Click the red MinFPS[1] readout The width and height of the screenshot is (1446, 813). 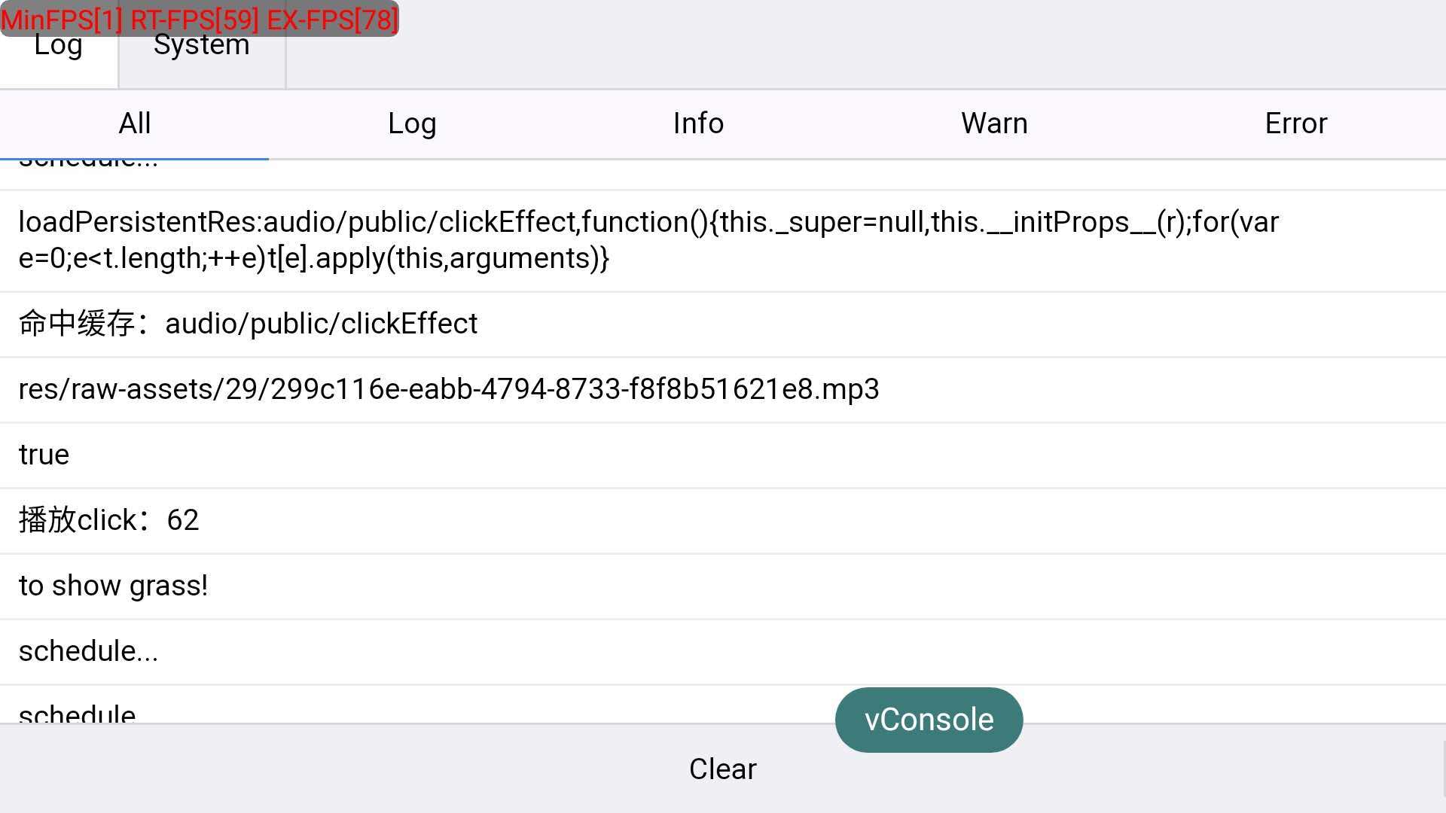tap(62, 20)
